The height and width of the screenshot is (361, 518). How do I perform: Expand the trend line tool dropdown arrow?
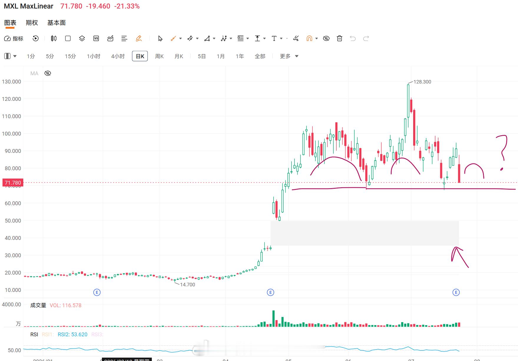coord(181,39)
